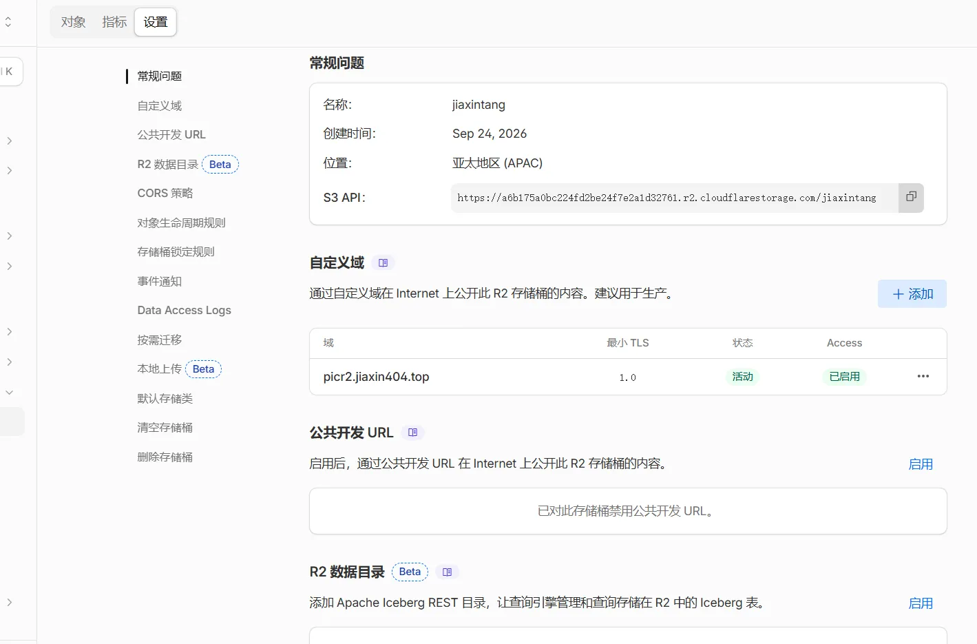This screenshot has height=644, width=977.
Task: Expand second chevron in left sidebar
Action: (x=10, y=170)
